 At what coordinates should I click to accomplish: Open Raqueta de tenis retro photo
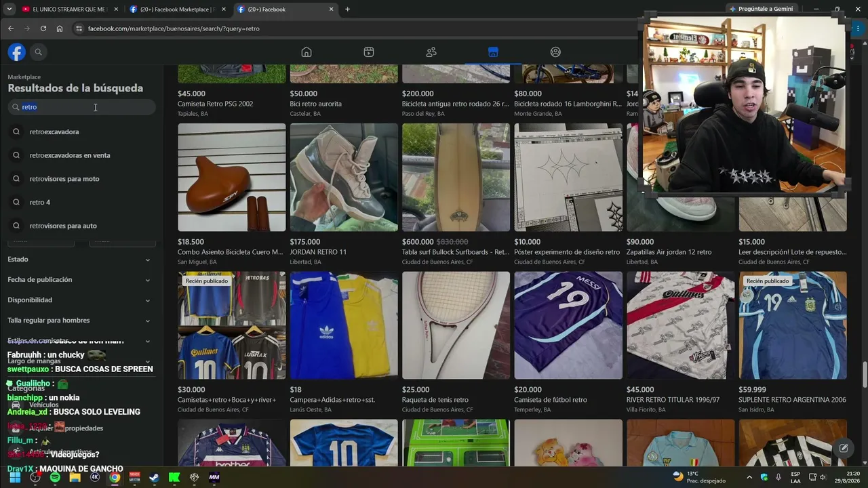(x=456, y=325)
